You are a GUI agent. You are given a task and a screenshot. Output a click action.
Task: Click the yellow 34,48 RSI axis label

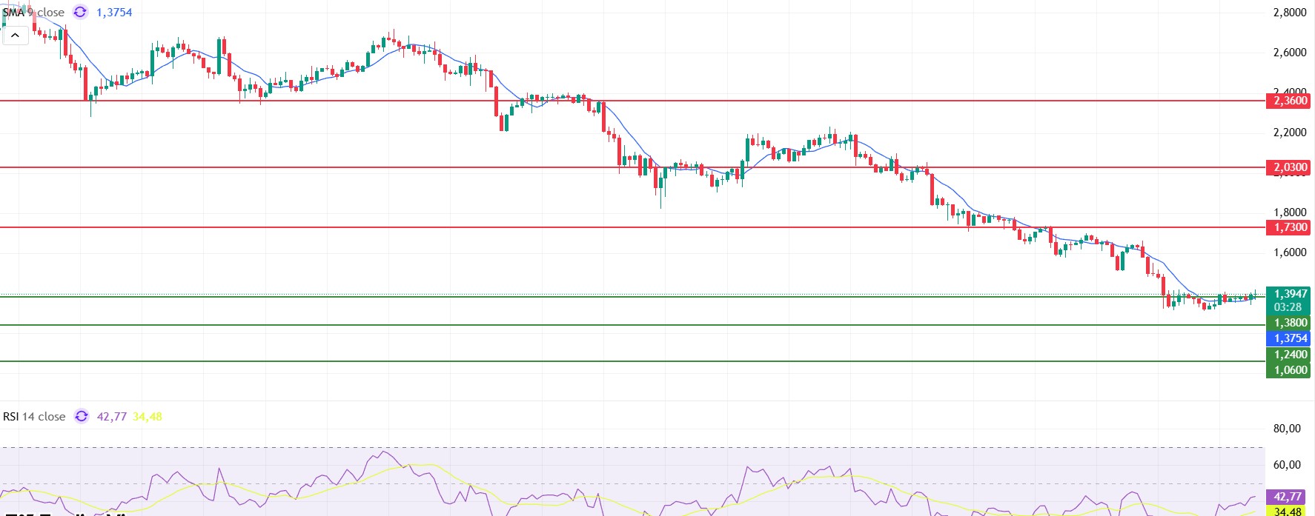pos(1288,511)
